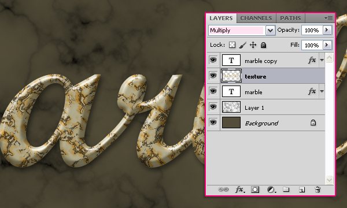Hide the marble copy layer
Screen dimensions: 347x208
(213, 60)
